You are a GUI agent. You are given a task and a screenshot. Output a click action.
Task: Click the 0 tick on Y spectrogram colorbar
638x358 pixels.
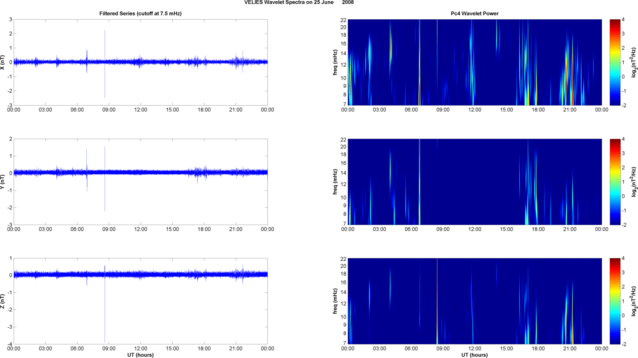pyautogui.click(x=623, y=196)
